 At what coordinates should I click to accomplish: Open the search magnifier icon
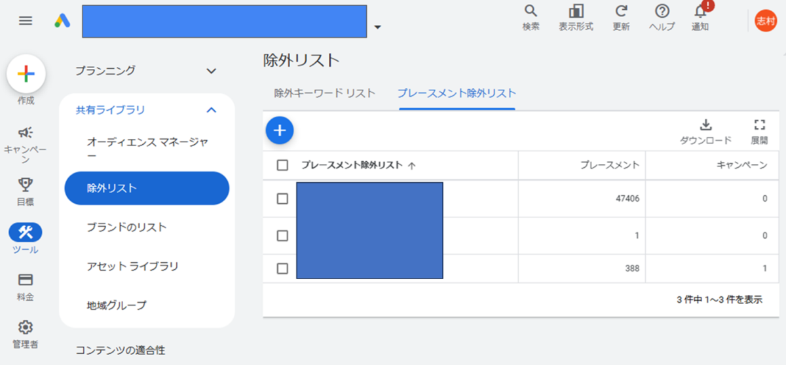(531, 11)
